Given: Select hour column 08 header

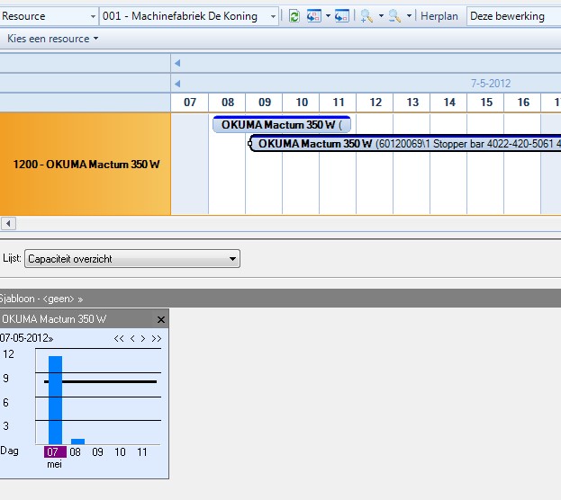Looking at the screenshot, I should [x=228, y=103].
